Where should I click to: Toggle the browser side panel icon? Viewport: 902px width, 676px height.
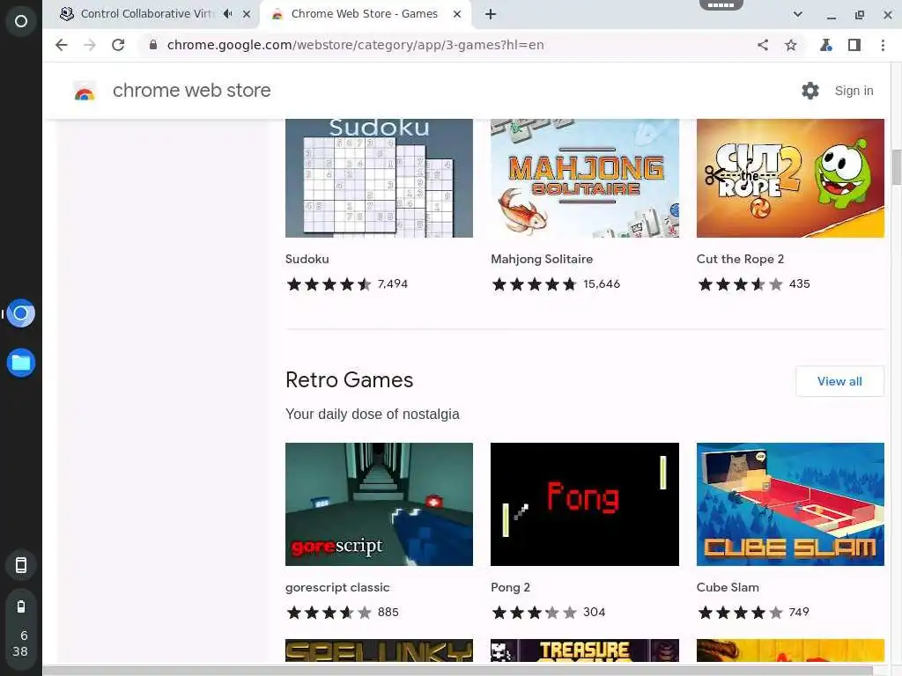click(x=854, y=45)
